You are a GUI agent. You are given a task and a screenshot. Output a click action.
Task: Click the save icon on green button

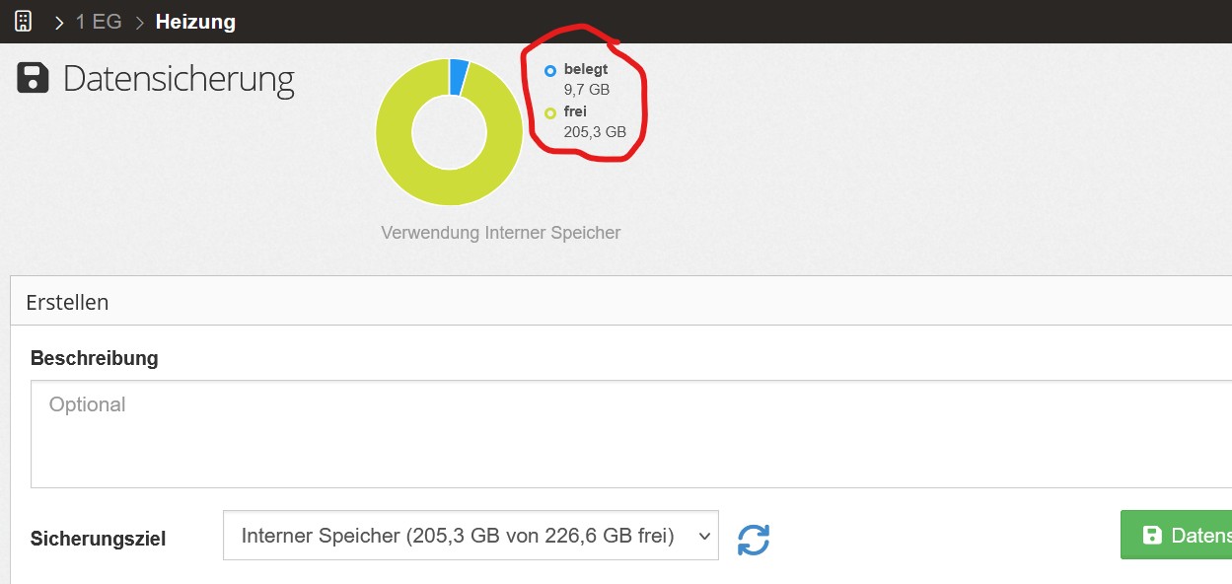[x=1151, y=536]
